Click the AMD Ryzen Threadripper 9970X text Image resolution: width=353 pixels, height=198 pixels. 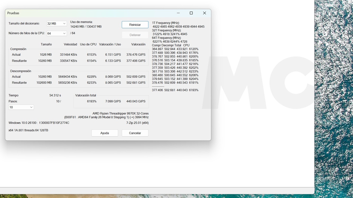[x=120, y=113]
